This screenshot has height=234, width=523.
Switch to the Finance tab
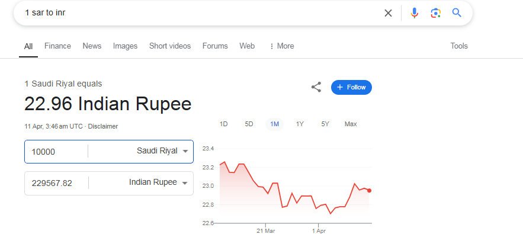tap(57, 46)
